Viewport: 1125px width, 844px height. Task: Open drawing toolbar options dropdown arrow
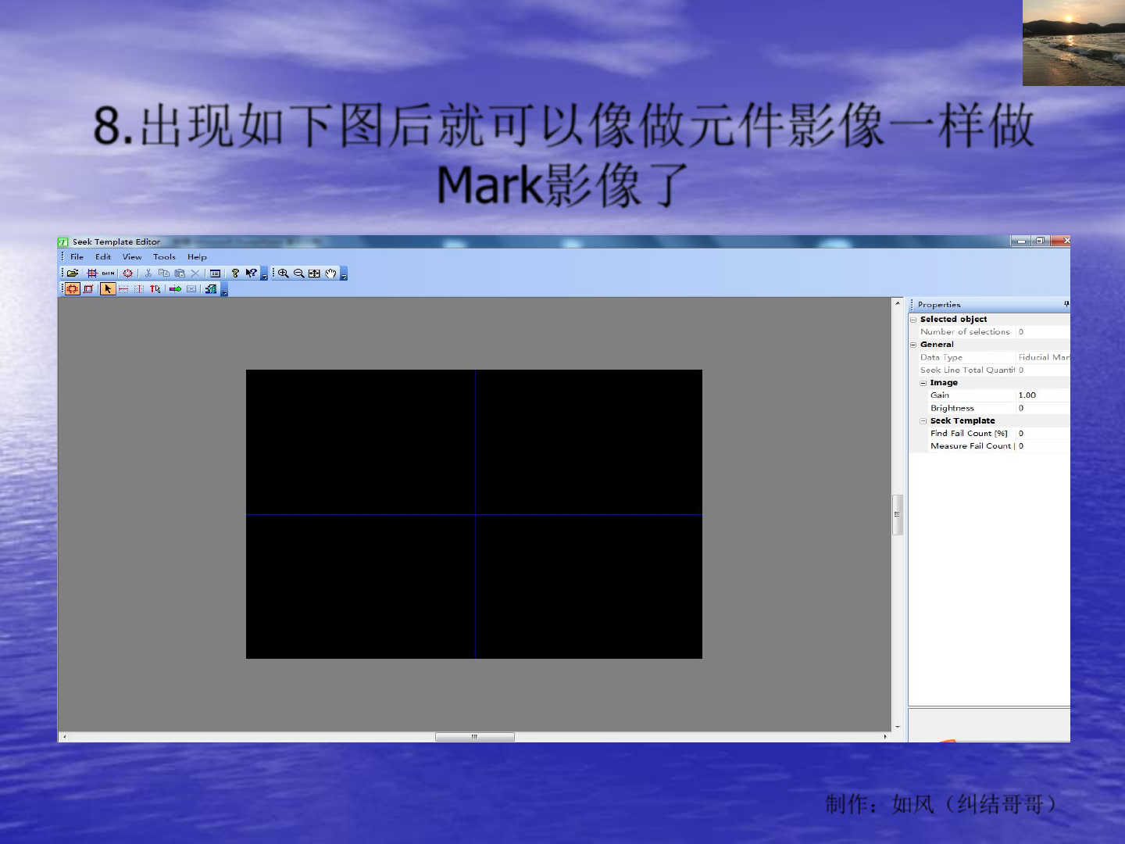pos(224,289)
